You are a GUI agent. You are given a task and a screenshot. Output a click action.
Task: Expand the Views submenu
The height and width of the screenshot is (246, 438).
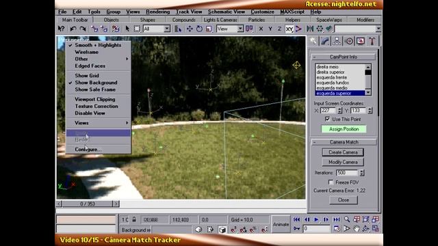[98, 123]
